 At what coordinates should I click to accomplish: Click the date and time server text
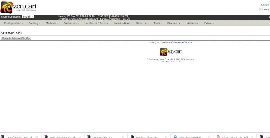(94, 16)
